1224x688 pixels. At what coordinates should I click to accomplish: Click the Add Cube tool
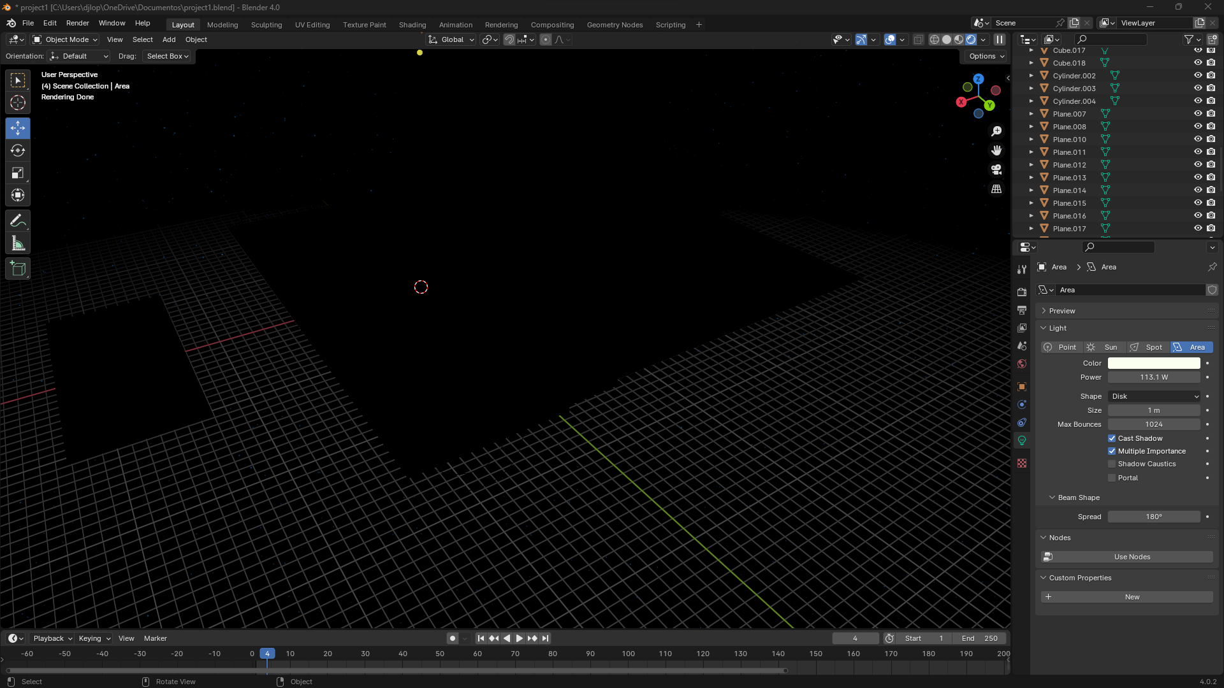pyautogui.click(x=18, y=269)
